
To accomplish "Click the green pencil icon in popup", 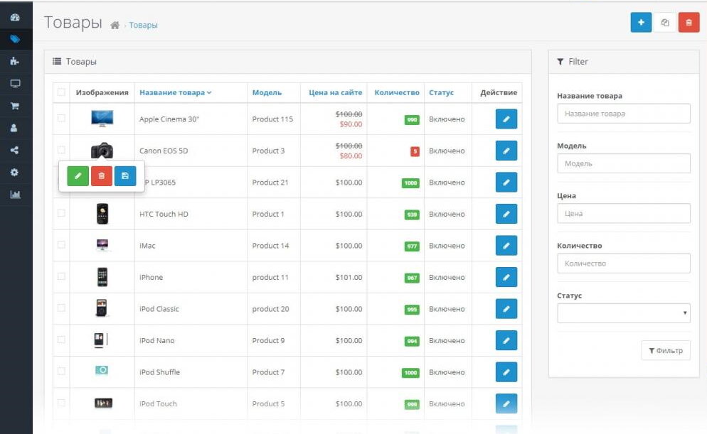I will (x=78, y=175).
